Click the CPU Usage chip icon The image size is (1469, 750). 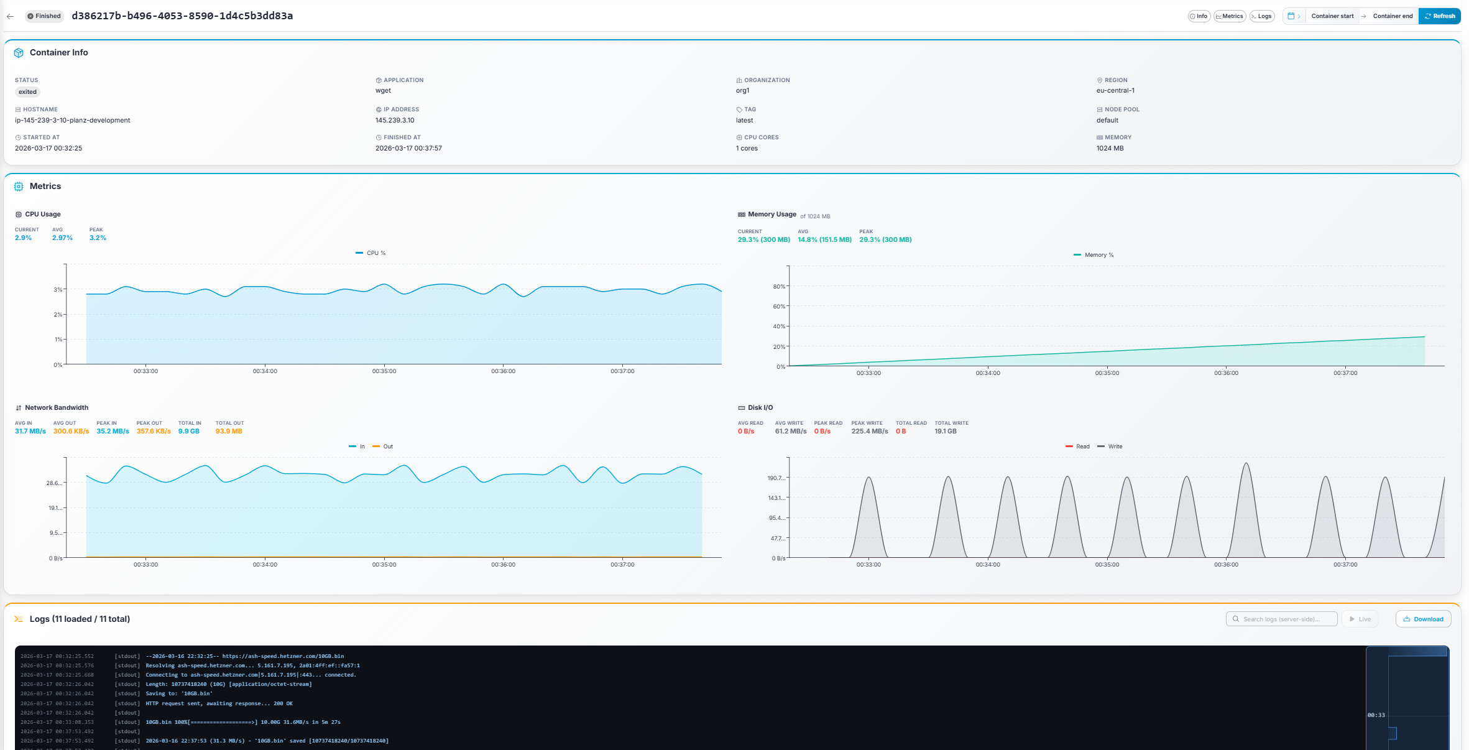pos(18,214)
